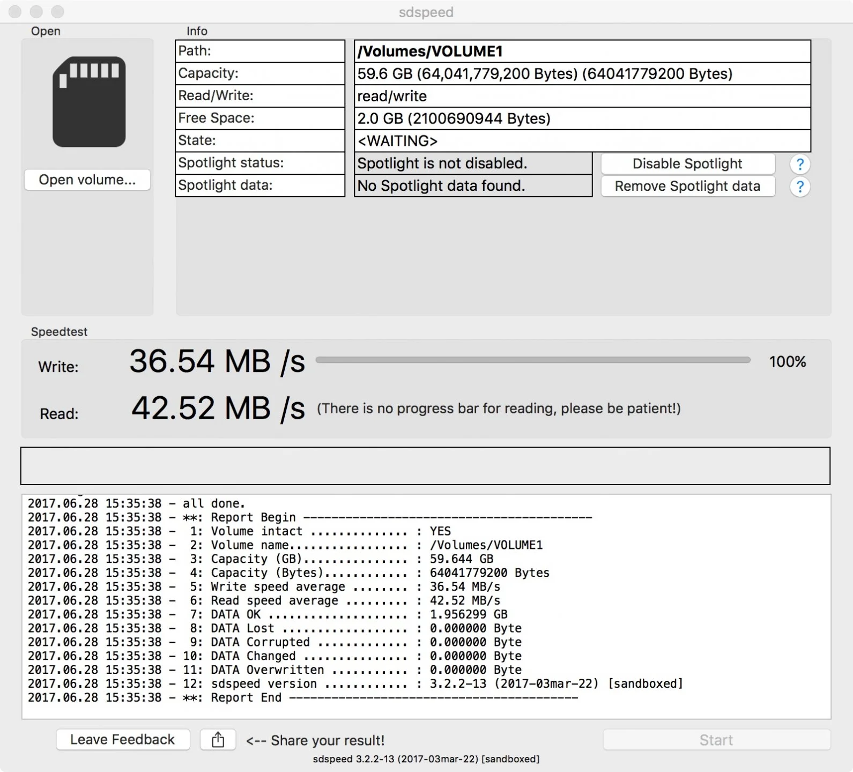
Task: Click the Read/Write: label cell
Action: [260, 96]
